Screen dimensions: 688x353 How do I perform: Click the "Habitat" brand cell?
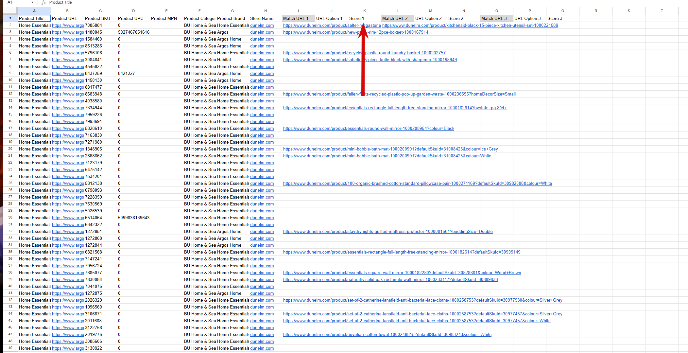coord(232,60)
